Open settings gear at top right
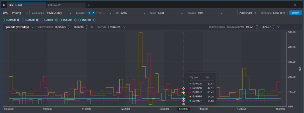 click(x=295, y=5)
